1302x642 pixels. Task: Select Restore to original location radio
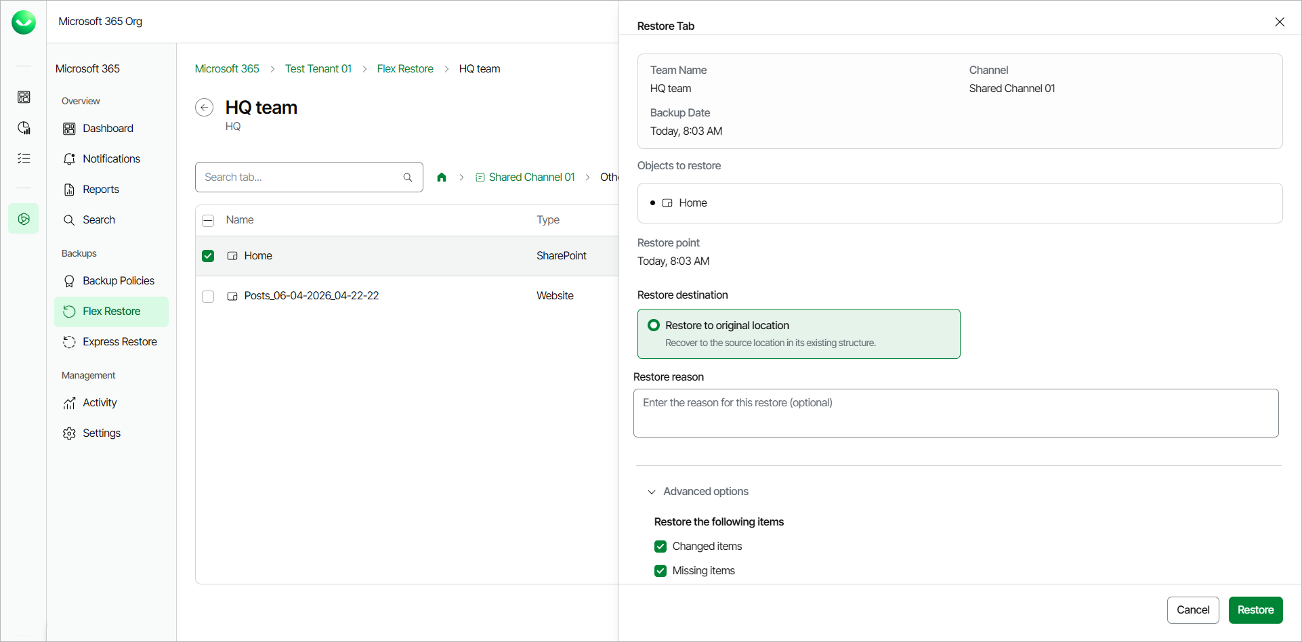pyautogui.click(x=654, y=326)
